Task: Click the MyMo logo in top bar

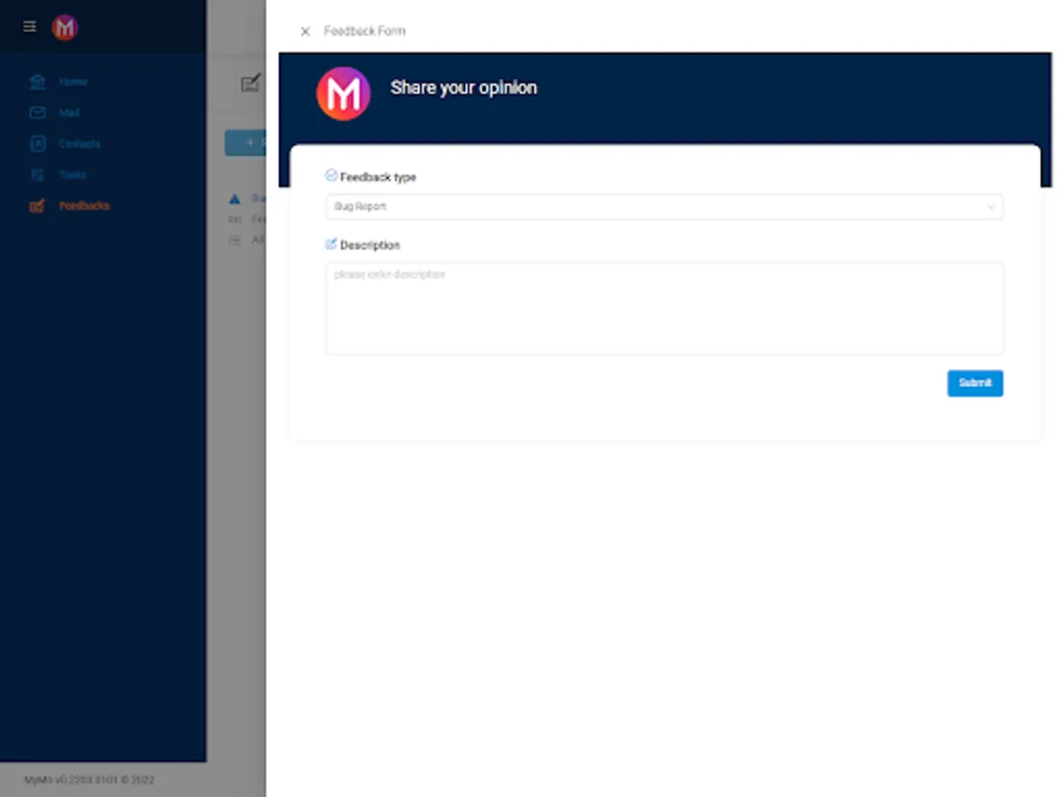Action: click(x=65, y=27)
